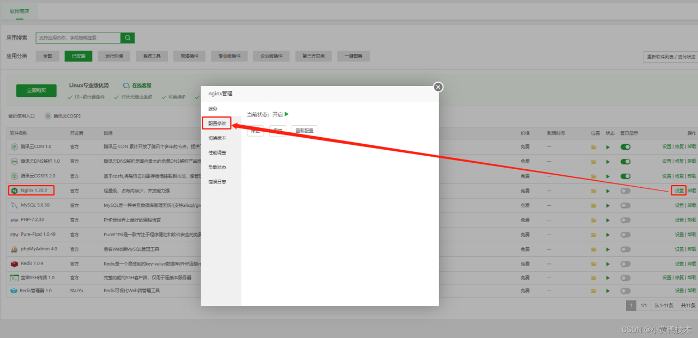Click 设置 link for Nginx row
Screen dimensions: 698x338
pos(679,190)
